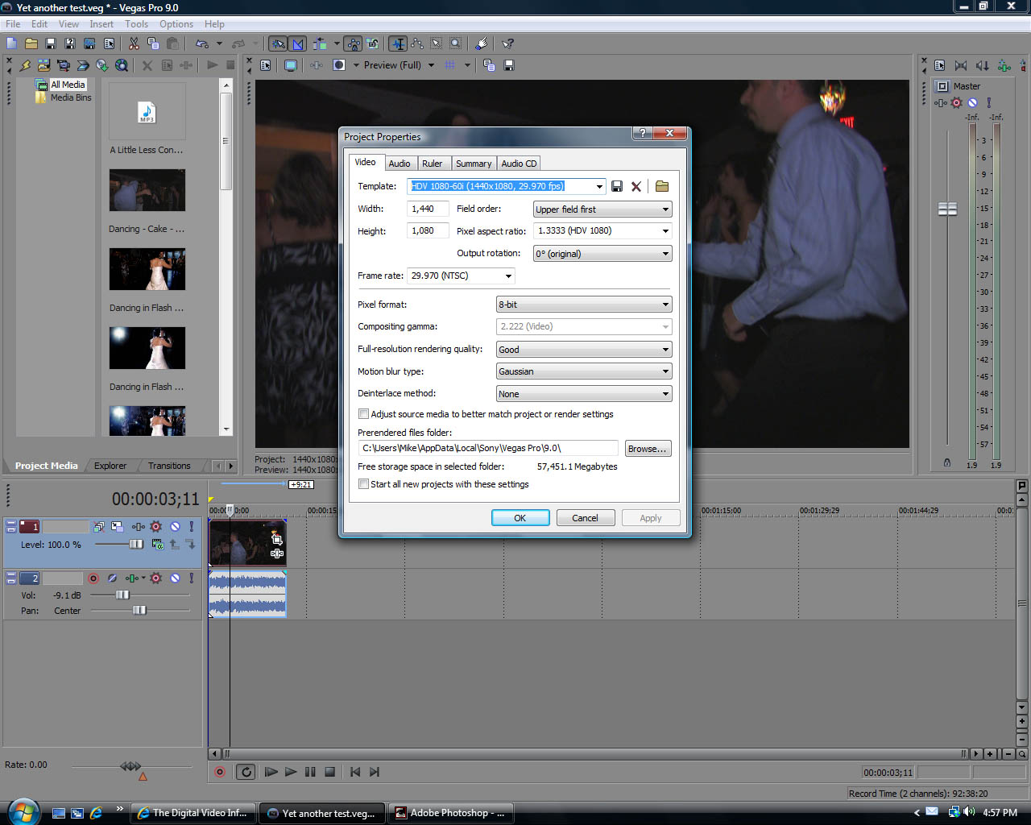Select the Dancing - Cake media thumbnail
This screenshot has width=1031, height=825.
(147, 190)
